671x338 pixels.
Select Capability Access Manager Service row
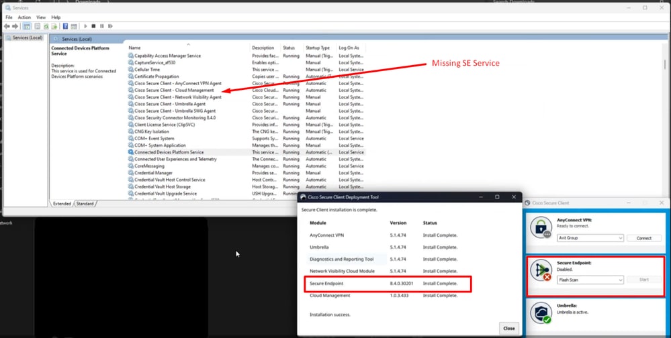tap(247, 56)
